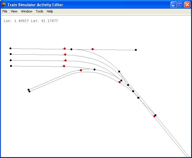Open the Help menu
The height and width of the screenshot is (158, 192).
coord(50,11)
